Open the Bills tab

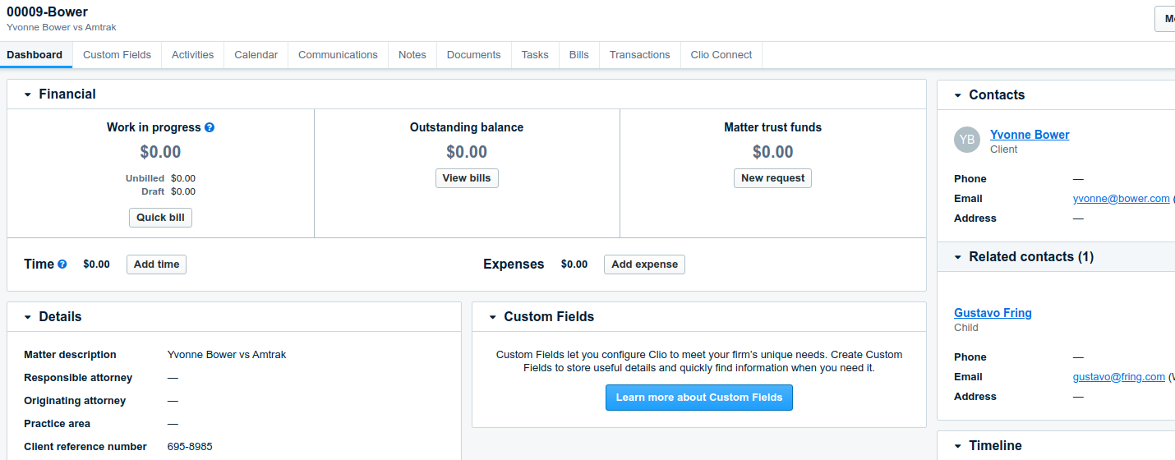[578, 55]
